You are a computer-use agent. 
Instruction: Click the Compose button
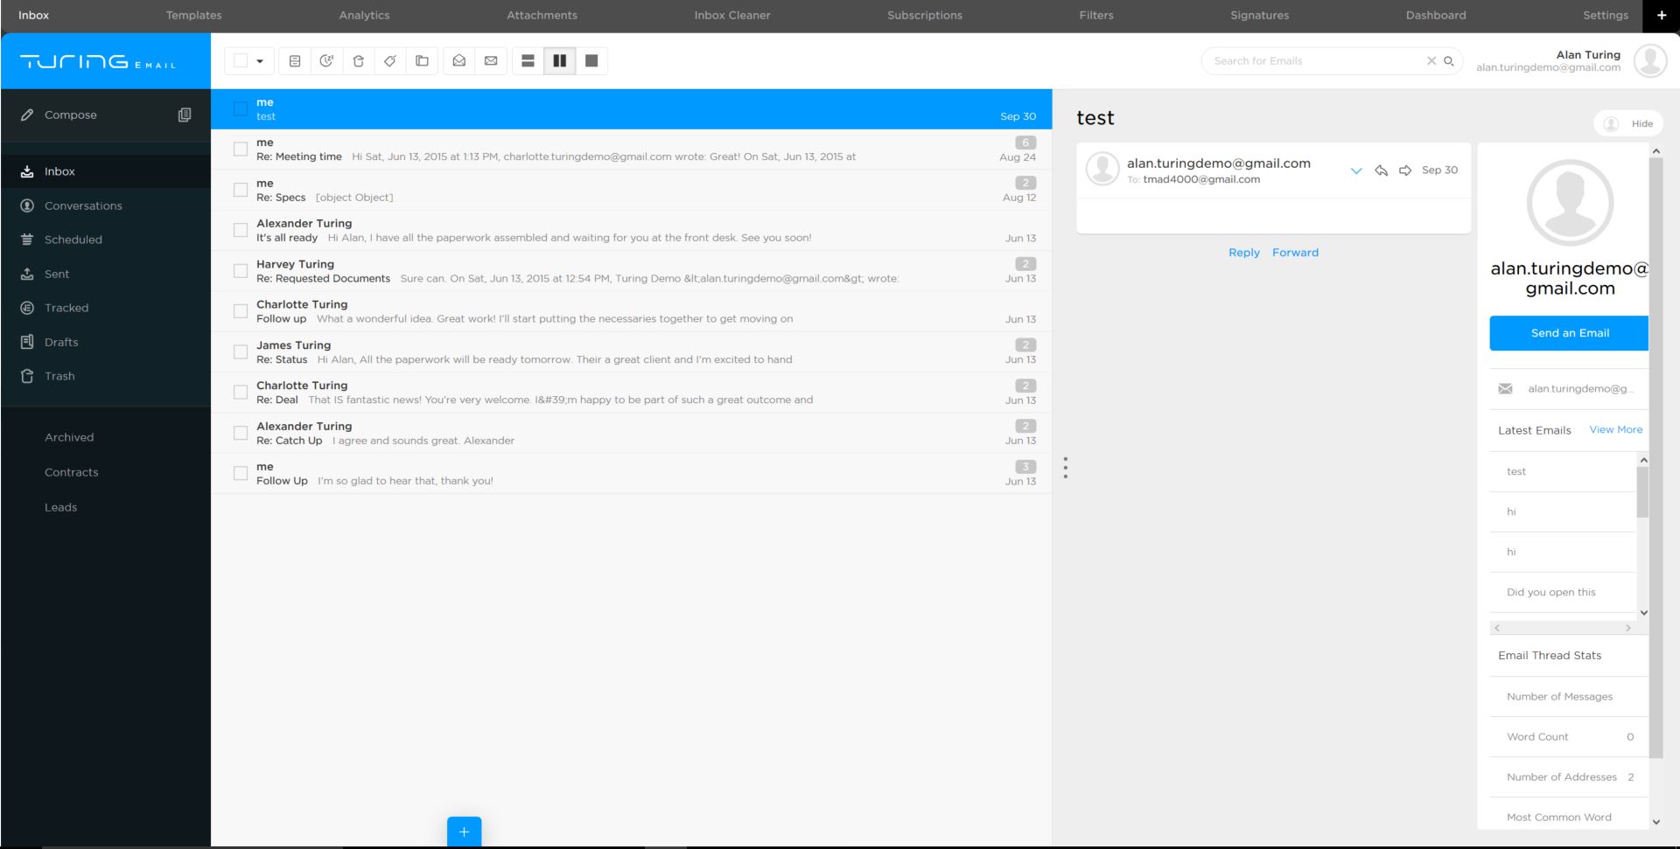pos(71,115)
